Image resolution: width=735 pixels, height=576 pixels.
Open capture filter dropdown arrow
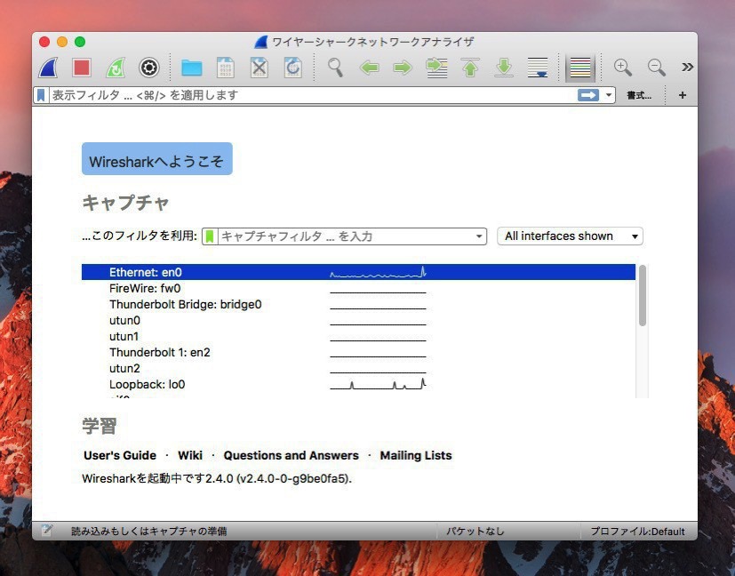(x=479, y=236)
